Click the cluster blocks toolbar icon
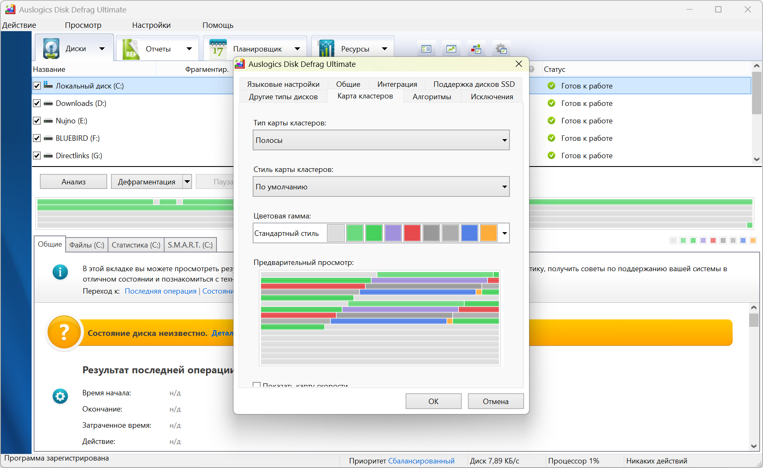The height and width of the screenshot is (468, 763). coord(476,49)
